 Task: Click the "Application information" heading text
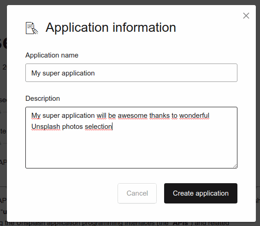coord(111,28)
